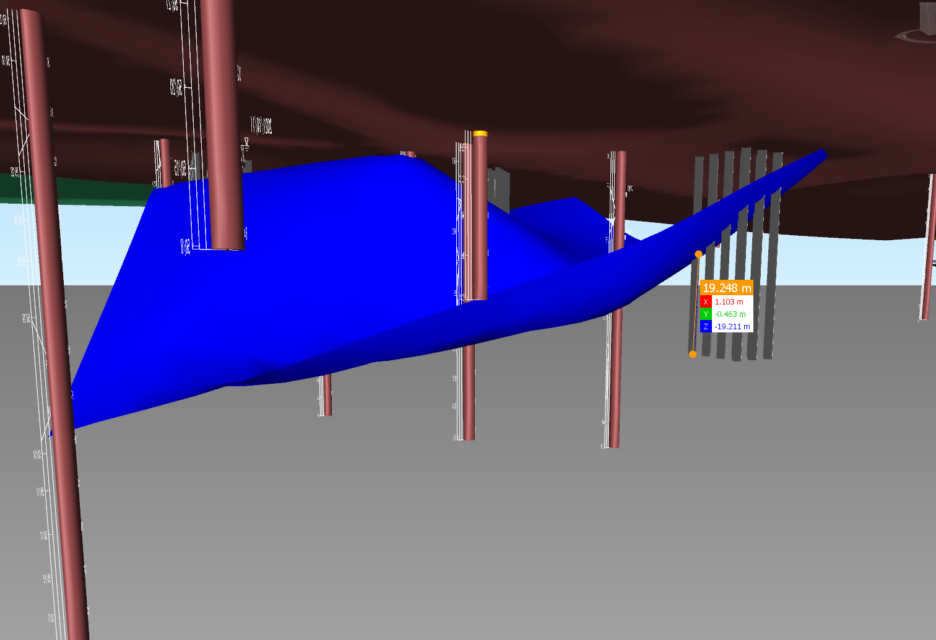The width and height of the screenshot is (936, 640).
Task: Select the large blue surface mesh
Action: [310, 279]
